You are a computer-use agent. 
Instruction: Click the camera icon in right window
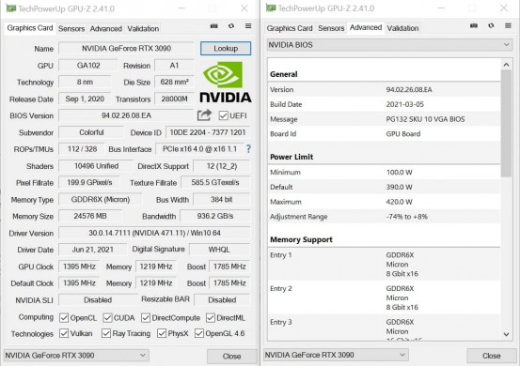(x=474, y=26)
